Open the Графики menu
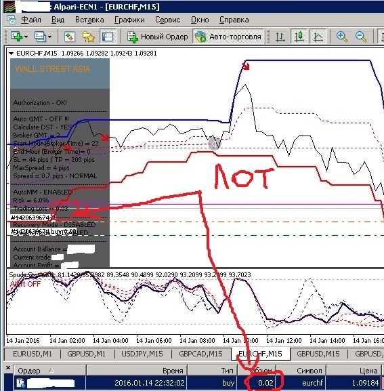Image resolution: width=384 pixels, height=391 pixels. tap(129, 20)
